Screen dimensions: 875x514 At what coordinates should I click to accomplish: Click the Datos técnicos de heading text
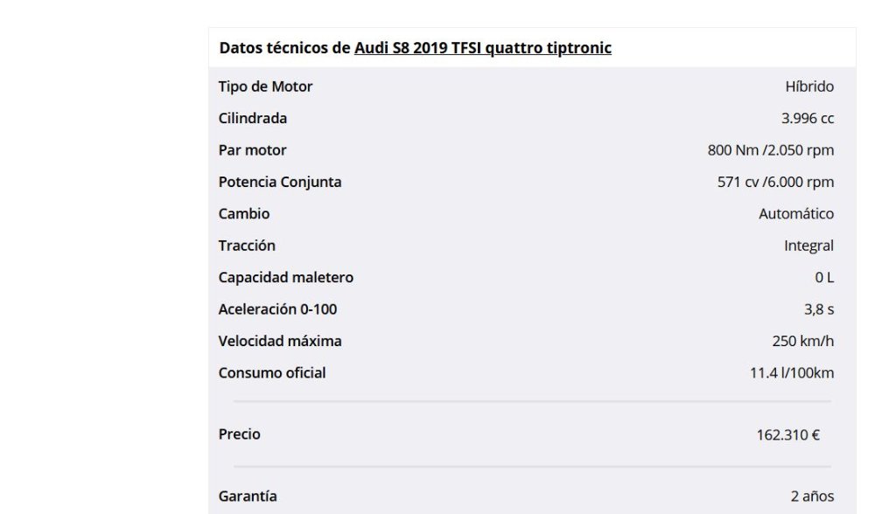(x=284, y=48)
